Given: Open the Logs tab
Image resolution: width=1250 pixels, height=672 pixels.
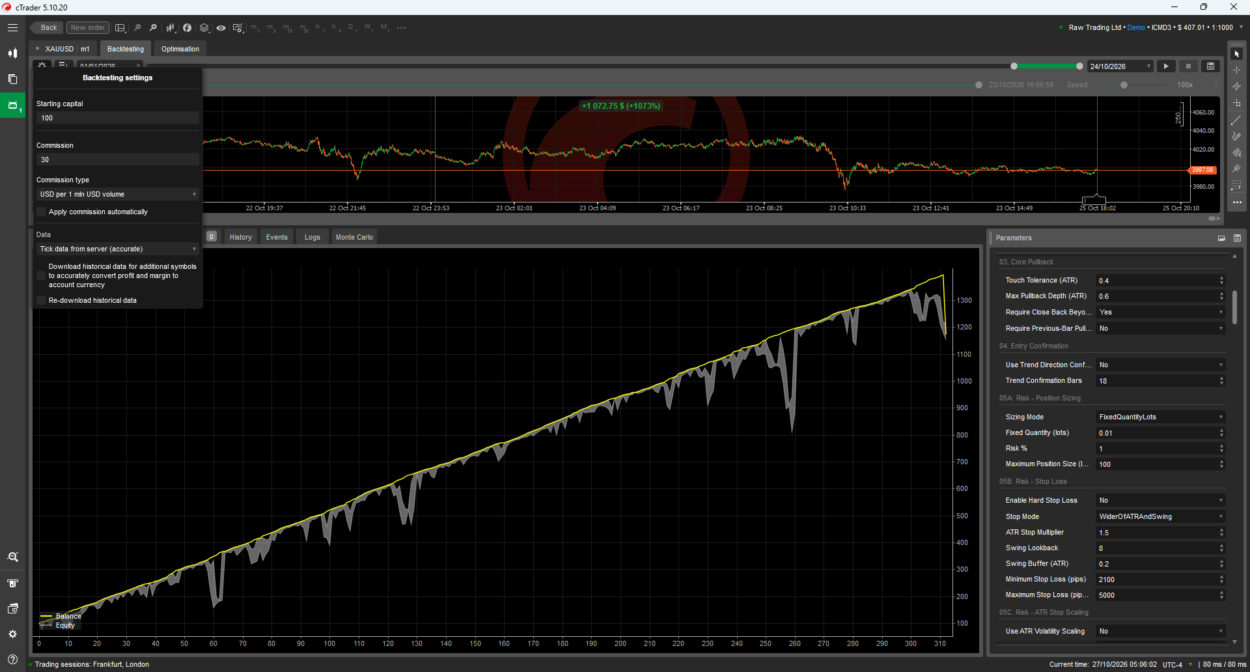Looking at the screenshot, I should point(312,237).
